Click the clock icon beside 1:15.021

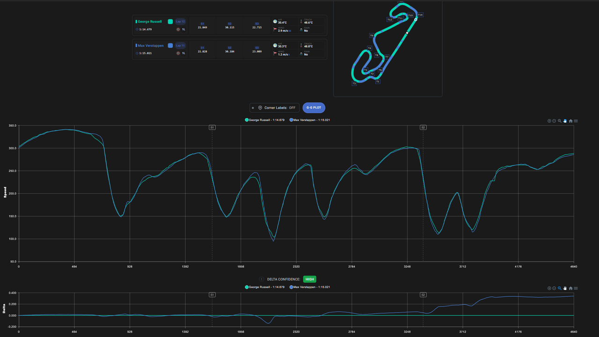point(137,53)
